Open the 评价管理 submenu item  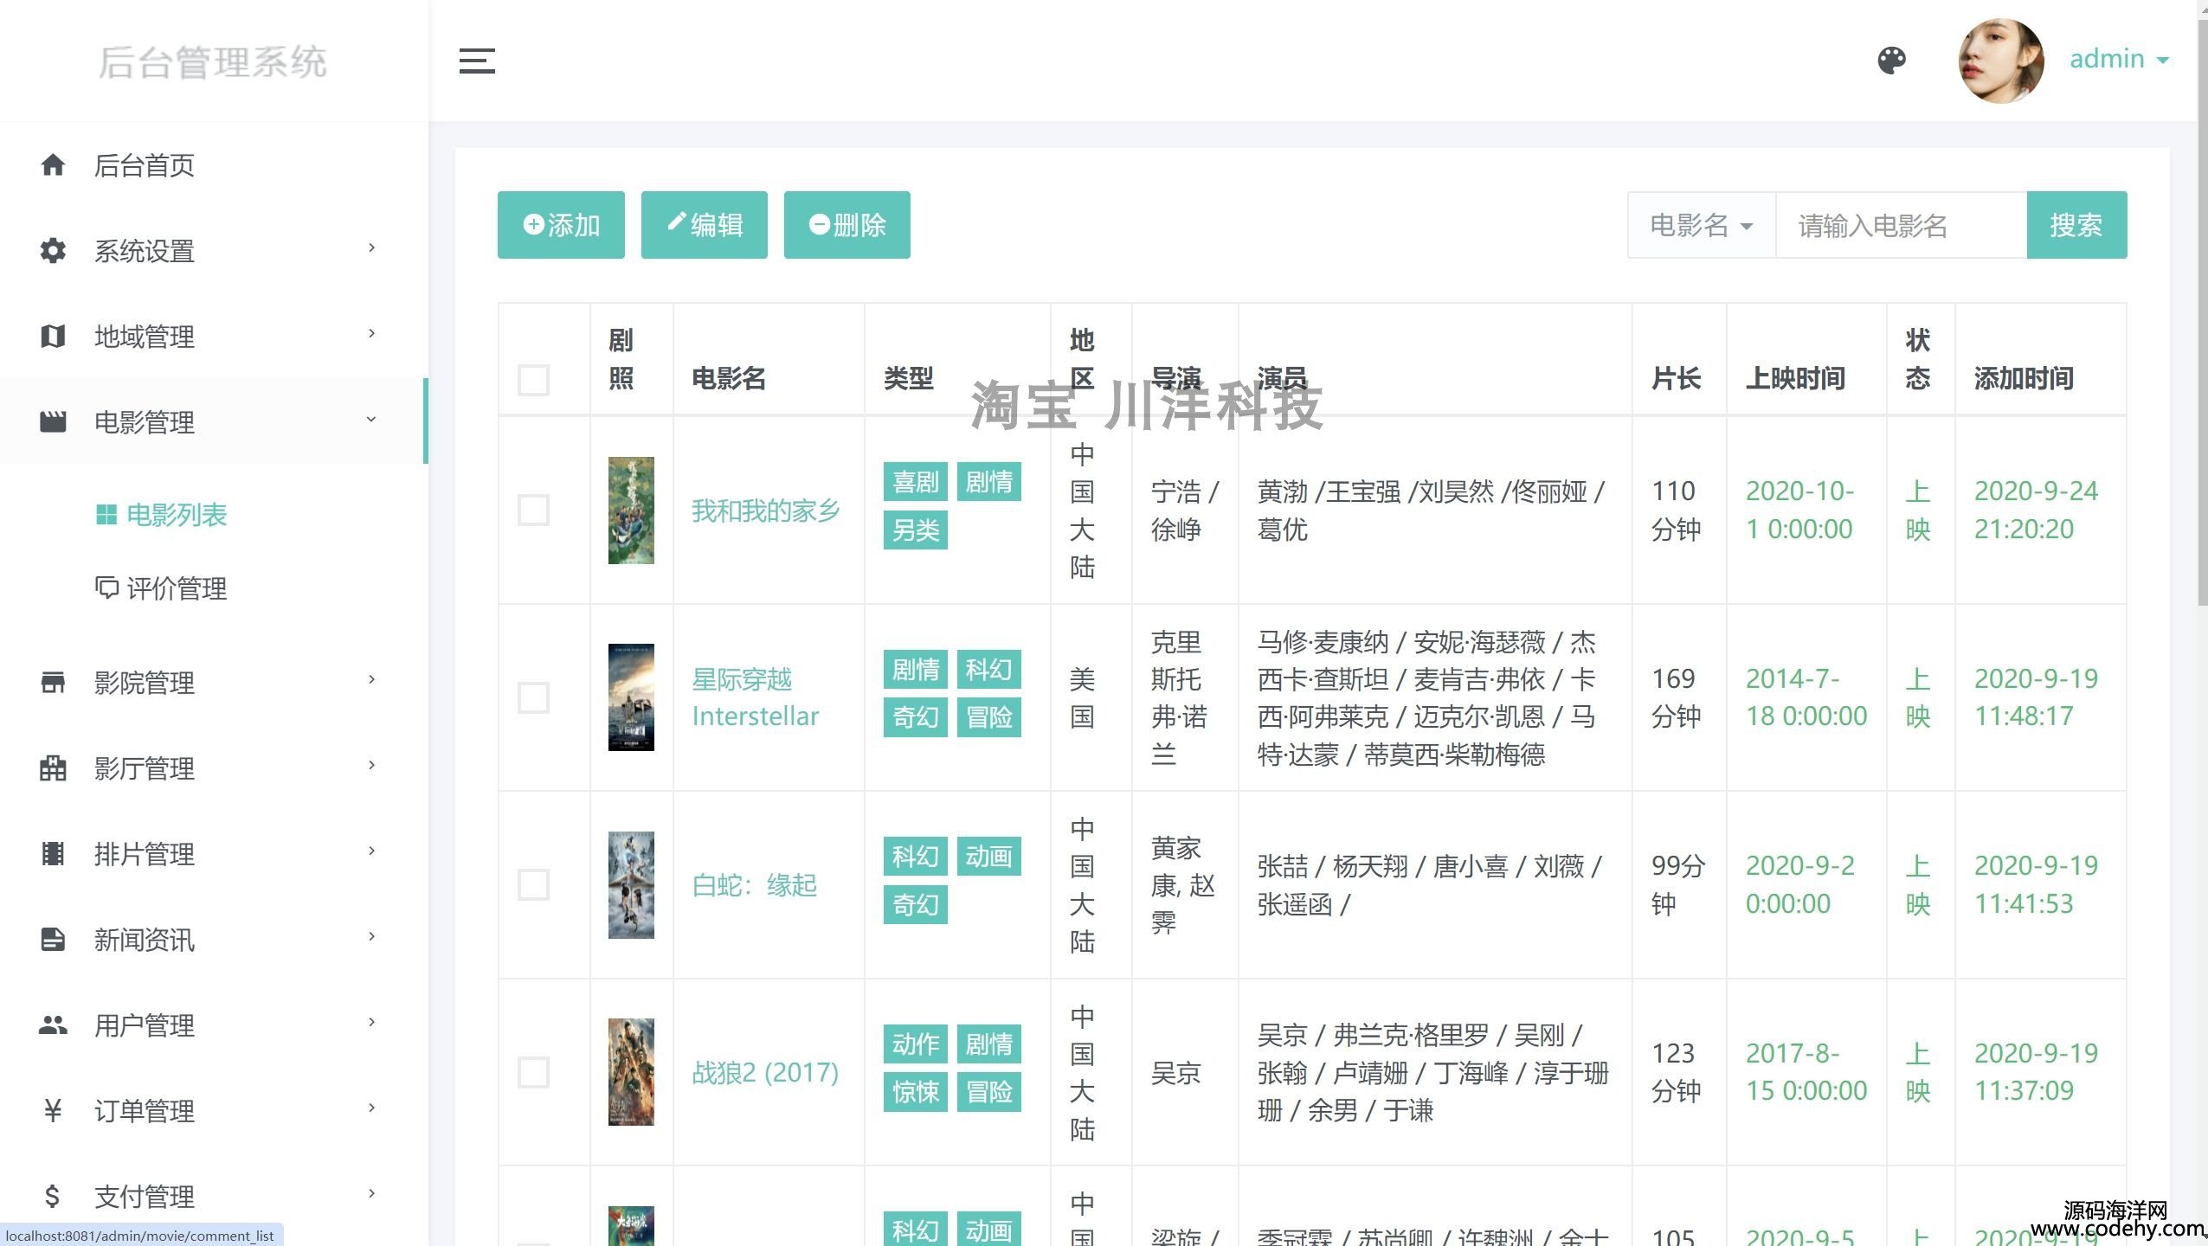click(177, 588)
